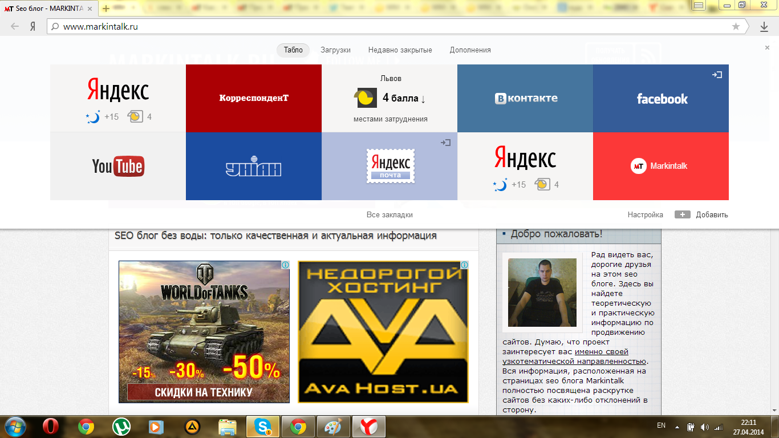This screenshot has height=438, width=779.
Task: Switch to Дополнения tab
Action: 470,50
